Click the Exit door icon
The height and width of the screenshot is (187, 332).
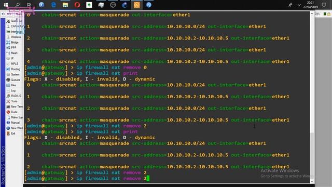(8, 133)
